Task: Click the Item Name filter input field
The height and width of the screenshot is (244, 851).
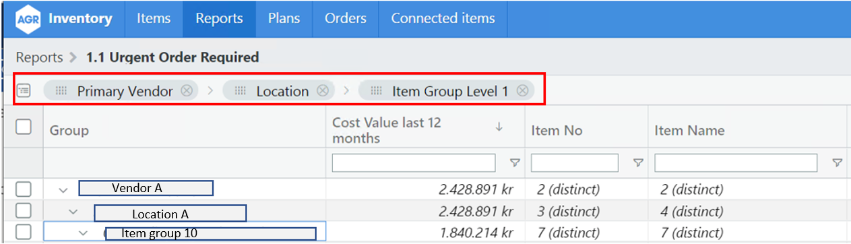Action: pos(736,162)
